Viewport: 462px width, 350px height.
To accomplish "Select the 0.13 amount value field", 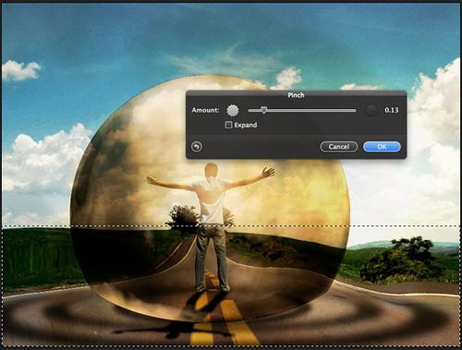I will tap(392, 110).
